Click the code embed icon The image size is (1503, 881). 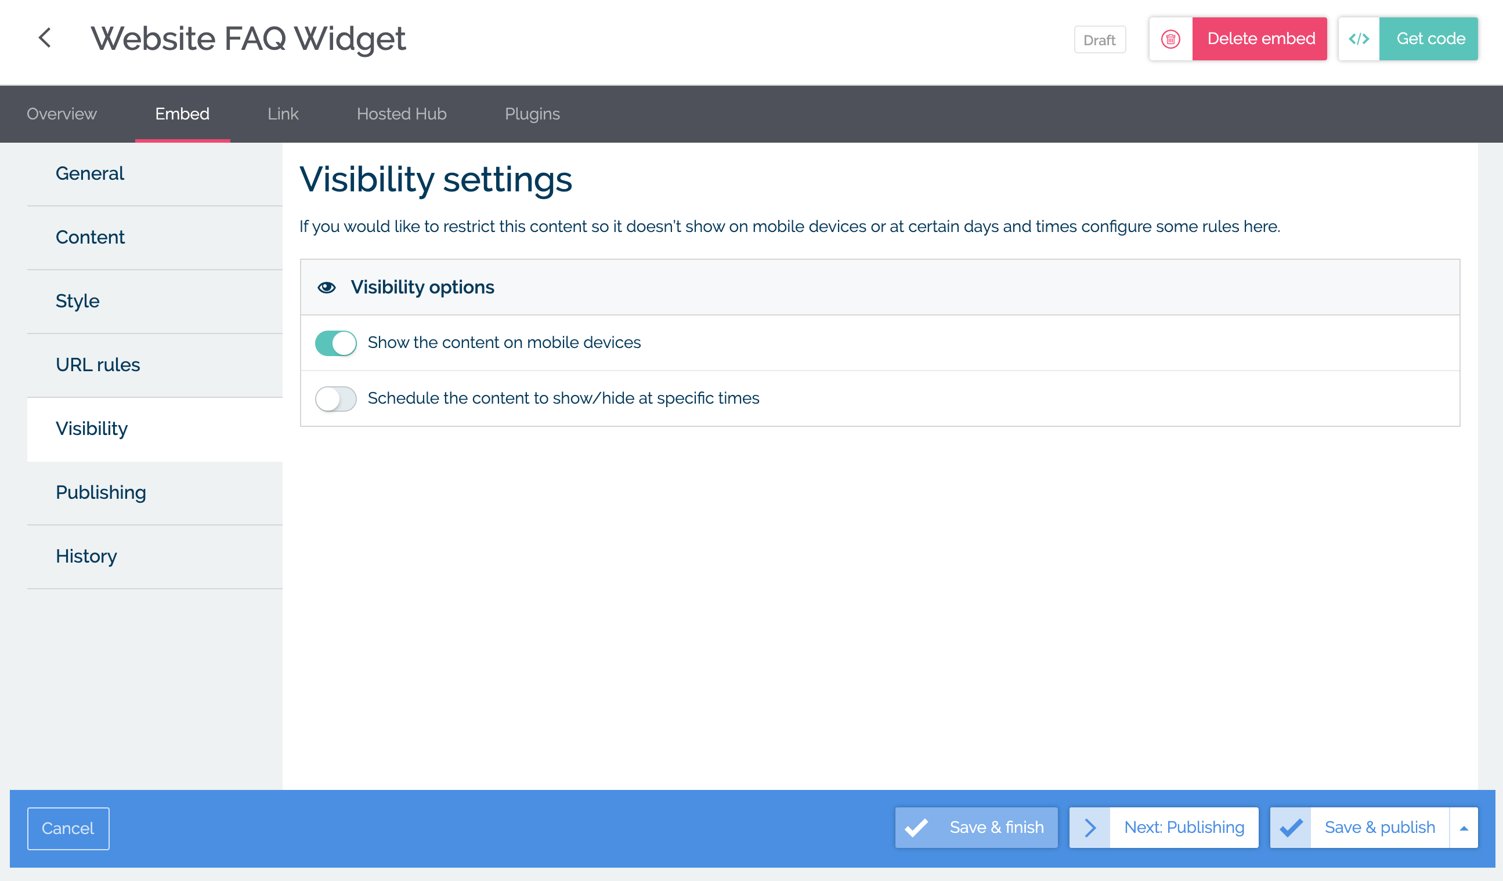1357,39
